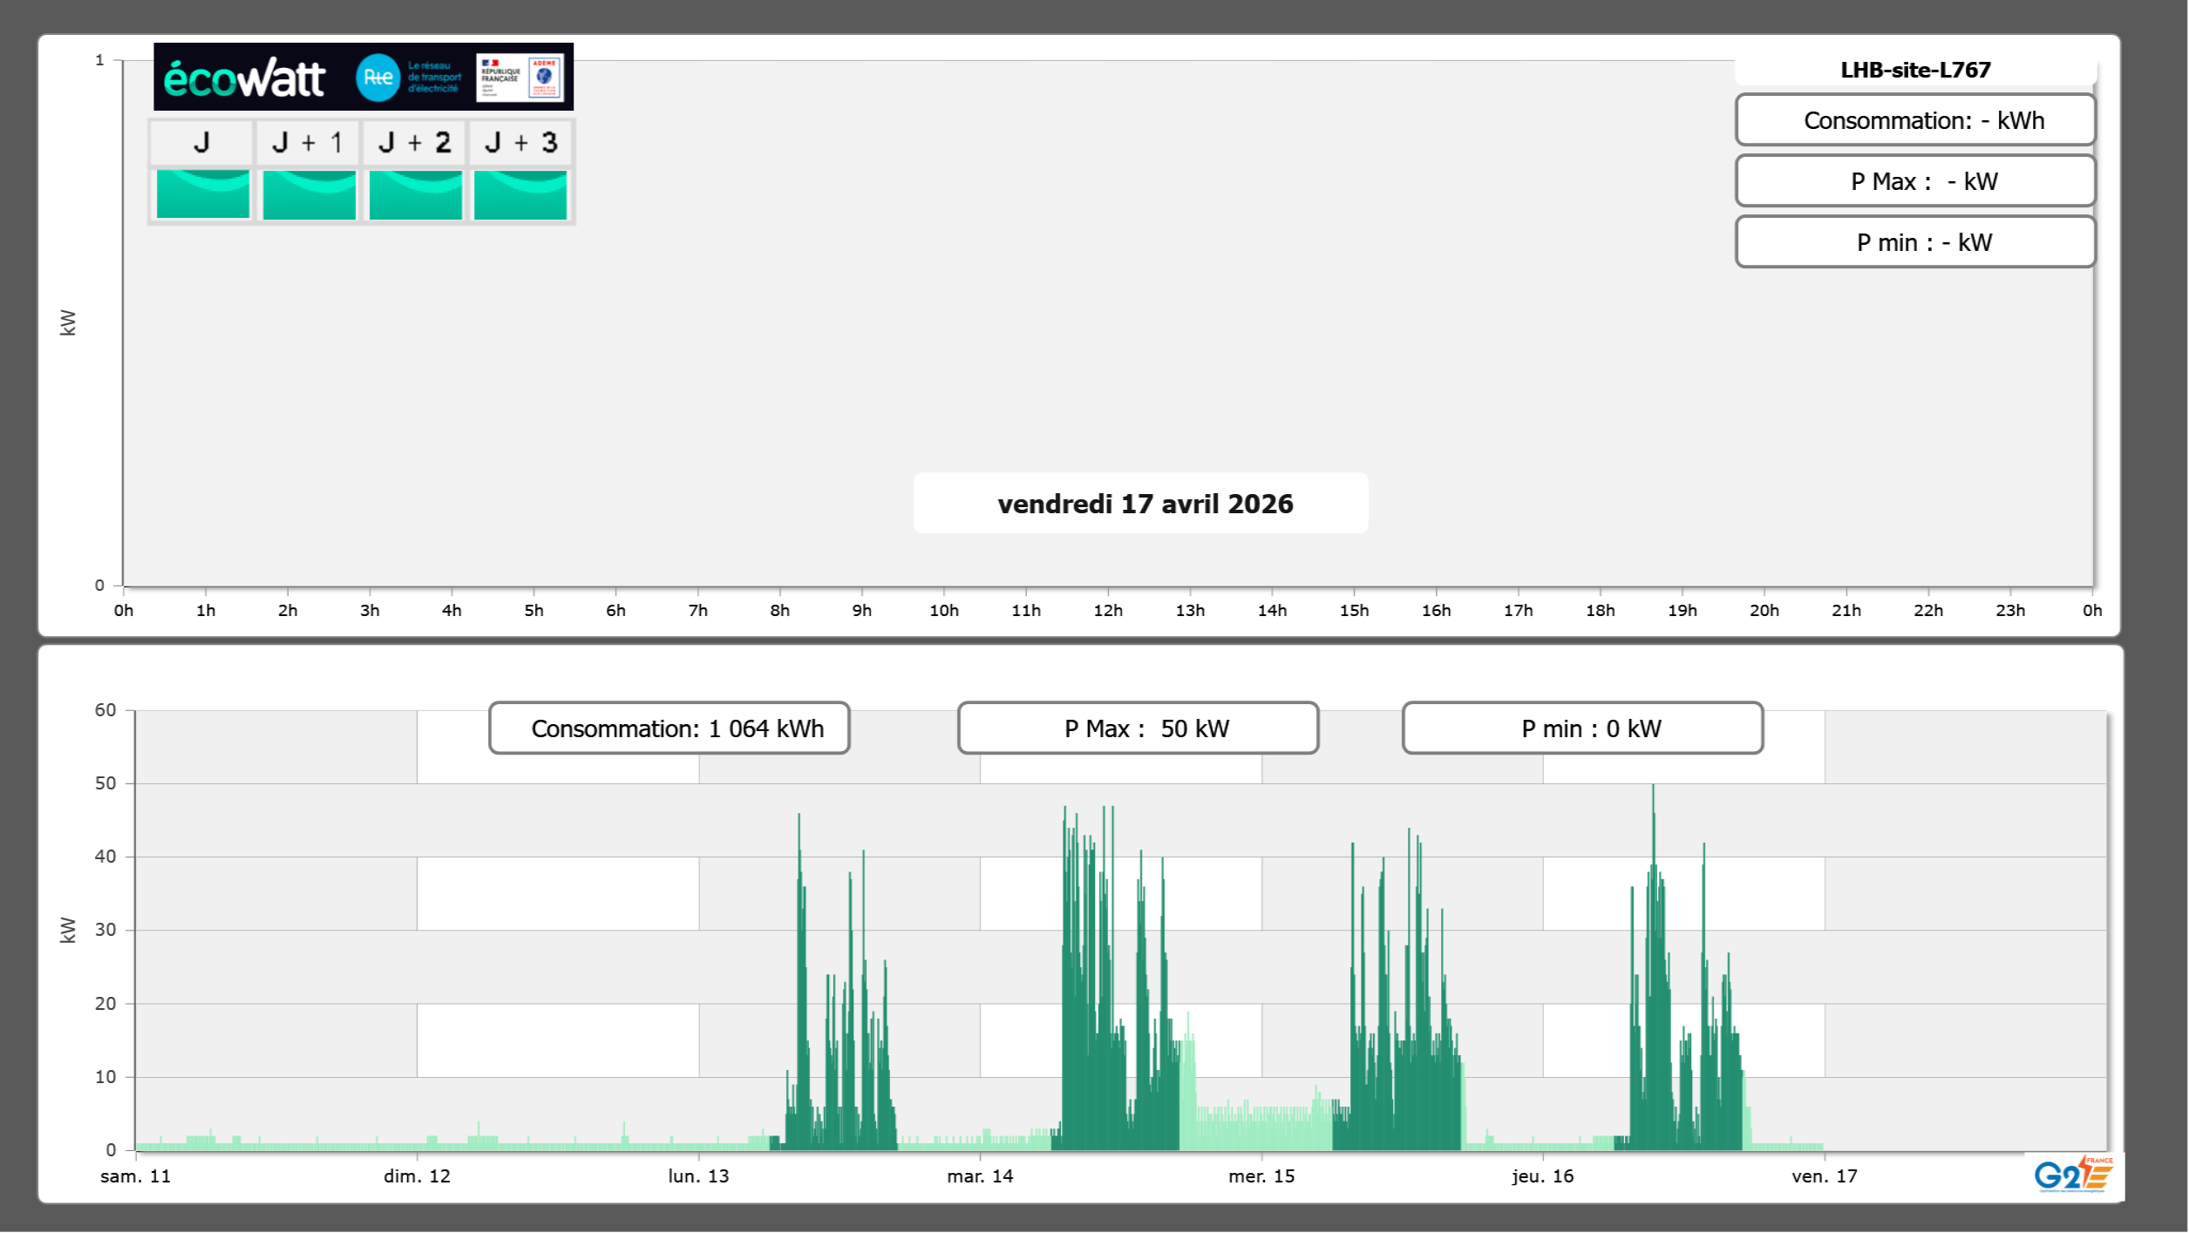Click the daily Consommation - kWh box
Viewport: 2189px width, 1233px height.
[x=1914, y=120]
